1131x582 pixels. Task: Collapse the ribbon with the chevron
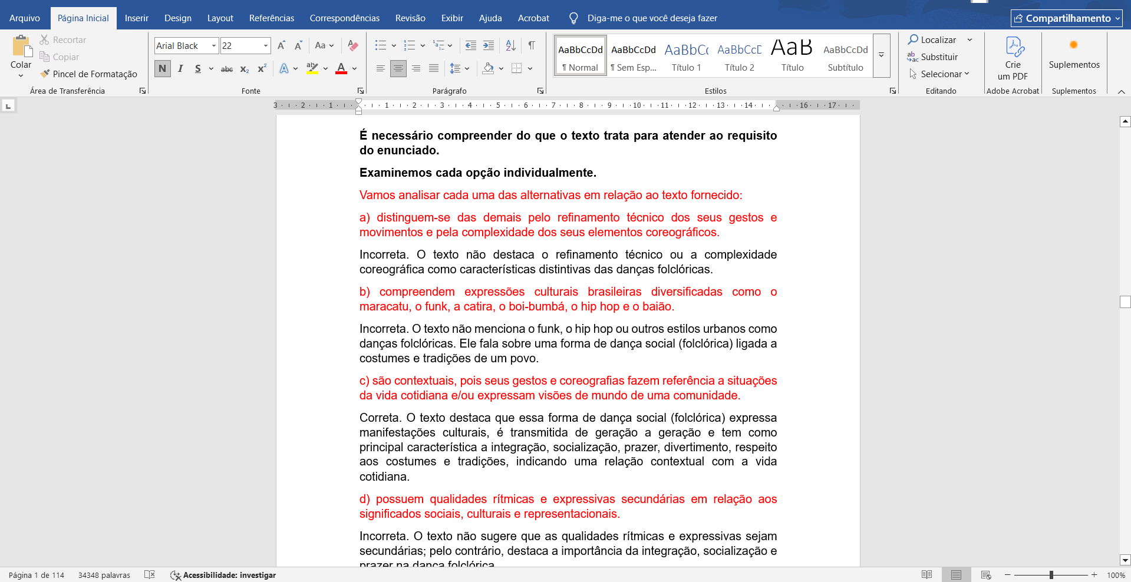tap(1121, 91)
